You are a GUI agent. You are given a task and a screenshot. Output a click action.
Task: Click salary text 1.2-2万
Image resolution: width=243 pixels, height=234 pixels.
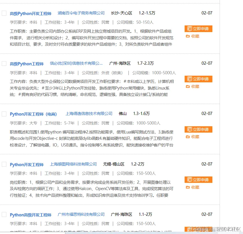pos(138,164)
